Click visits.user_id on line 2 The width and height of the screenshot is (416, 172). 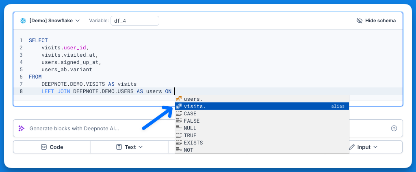coord(65,48)
